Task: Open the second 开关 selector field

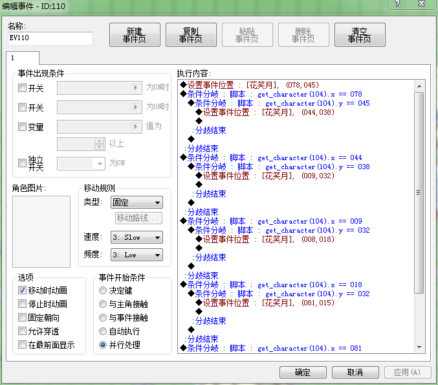Action: point(100,107)
